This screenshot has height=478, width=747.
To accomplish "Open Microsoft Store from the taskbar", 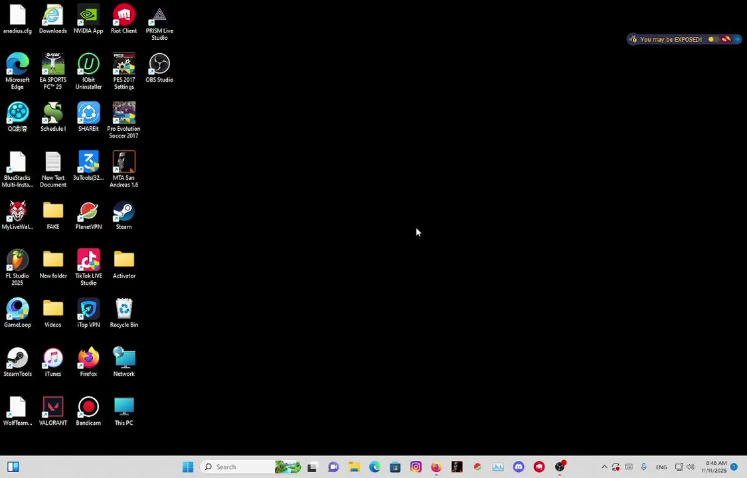I will tap(395, 467).
